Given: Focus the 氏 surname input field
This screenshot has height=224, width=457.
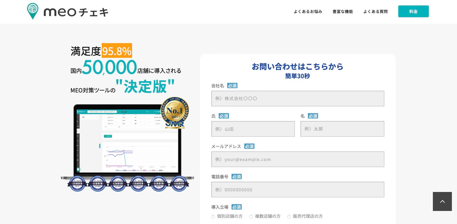Looking at the screenshot, I should coord(253,129).
